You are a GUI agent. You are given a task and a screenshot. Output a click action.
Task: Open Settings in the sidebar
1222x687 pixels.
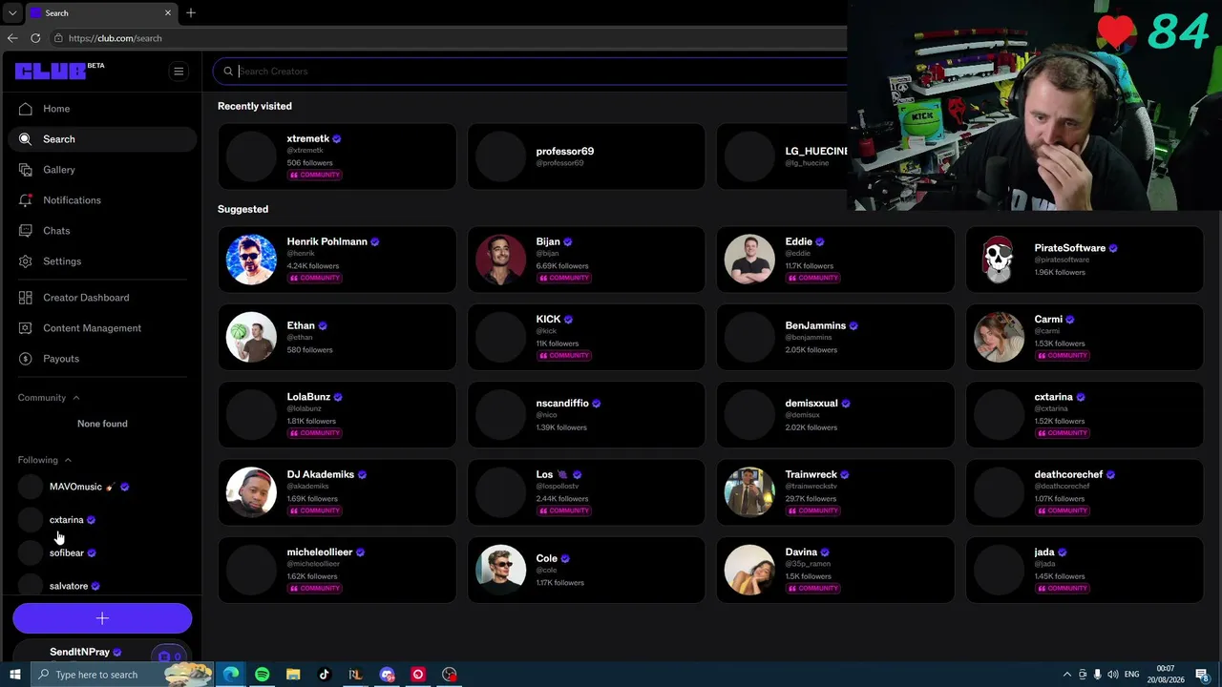[102, 261]
